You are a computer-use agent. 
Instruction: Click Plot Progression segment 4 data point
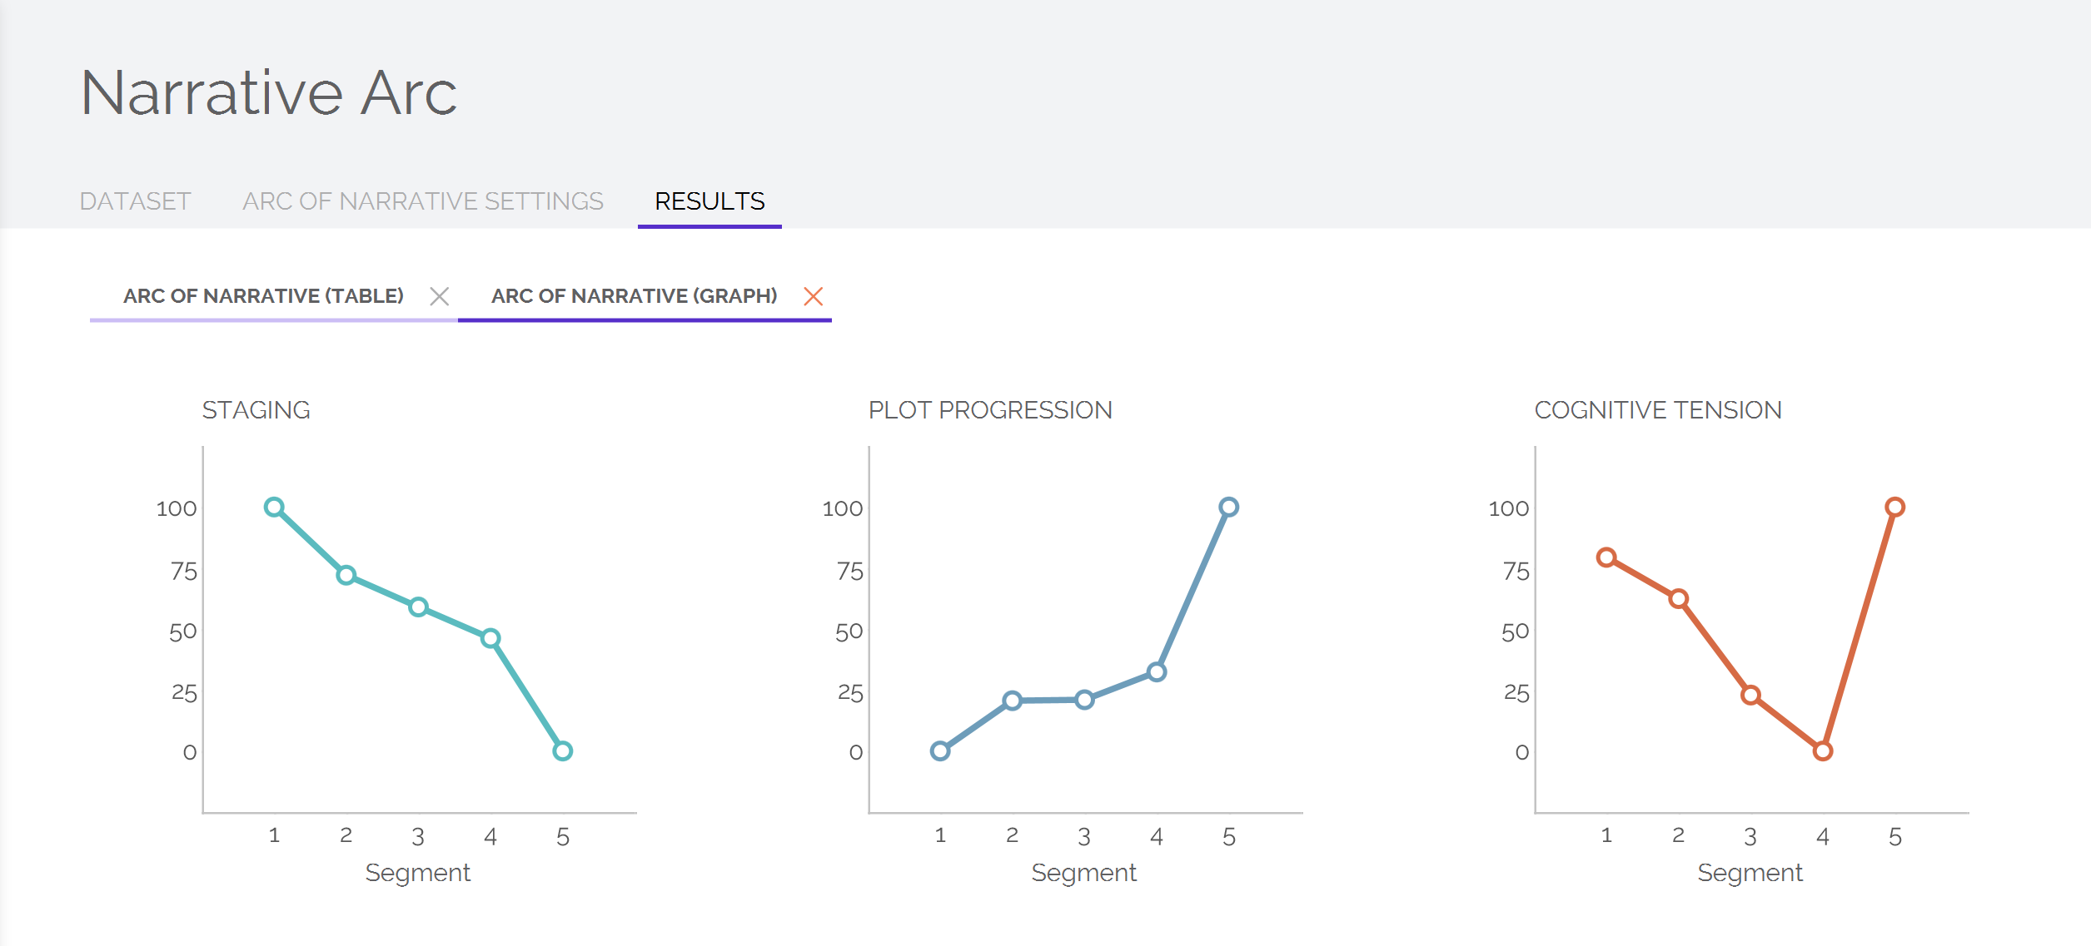click(x=1157, y=672)
